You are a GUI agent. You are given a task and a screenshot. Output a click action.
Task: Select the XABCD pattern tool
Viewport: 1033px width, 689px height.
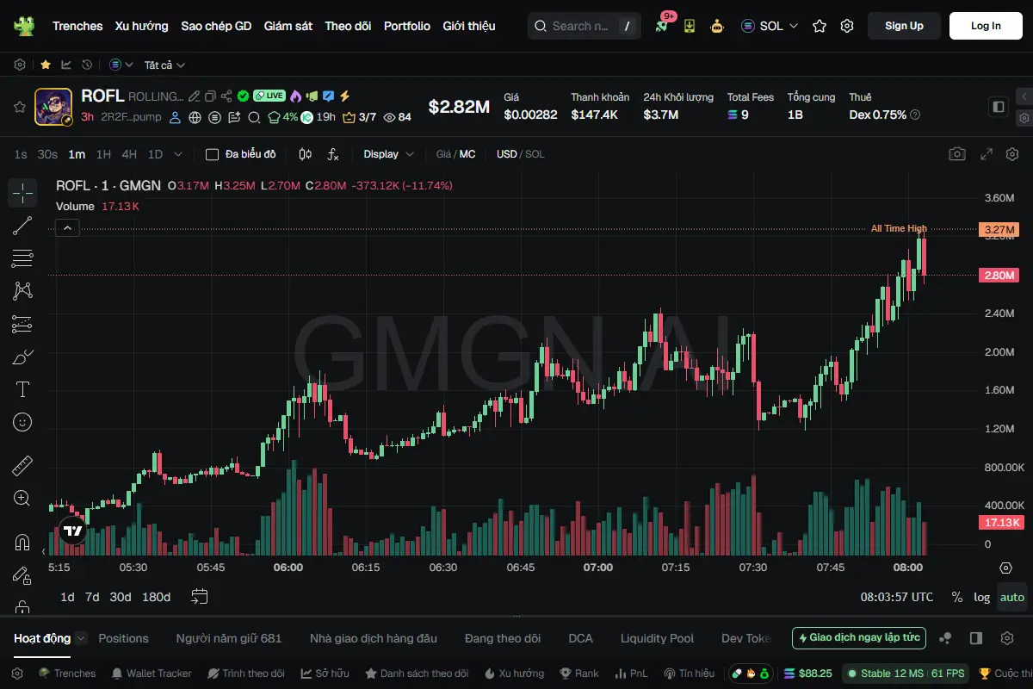tap(22, 291)
